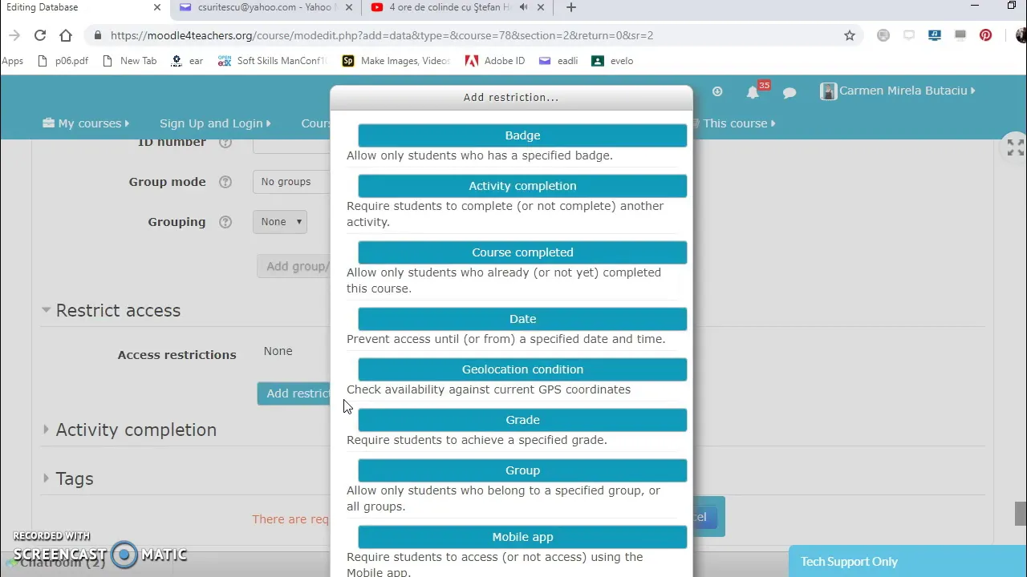Open the ear bookmark
This screenshot has width=1027, height=577.
[x=187, y=61]
